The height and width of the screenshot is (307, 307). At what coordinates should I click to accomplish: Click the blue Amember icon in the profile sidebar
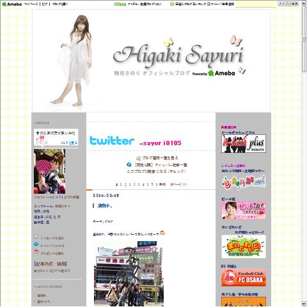pyautogui.click(x=36, y=244)
